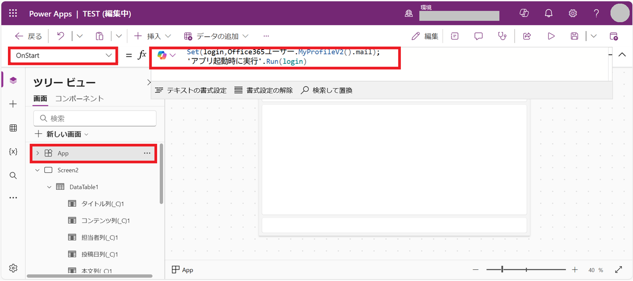Collapse the formula bar chevron
Screen dimensions: 633x281
tap(622, 55)
